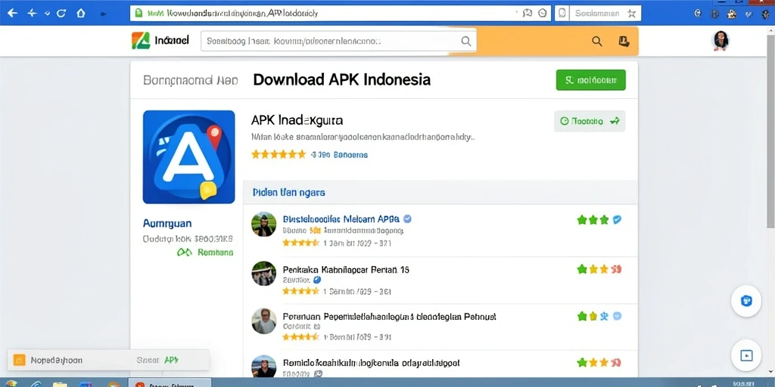Open the 'Aumrguan' link under the app icon
Image resolution: width=775 pixels, height=387 pixels.
point(167,223)
